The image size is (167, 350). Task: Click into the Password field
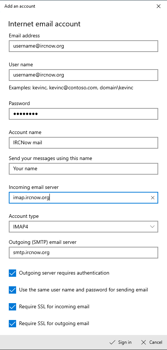point(83,114)
